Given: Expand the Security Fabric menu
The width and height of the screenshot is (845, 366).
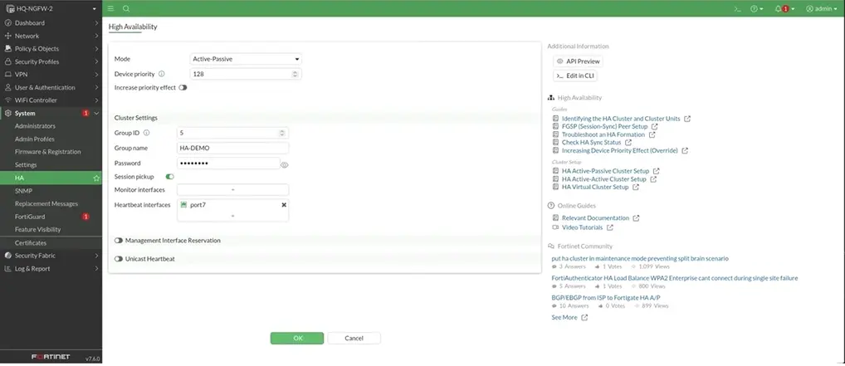Looking at the screenshot, I should click(51, 256).
